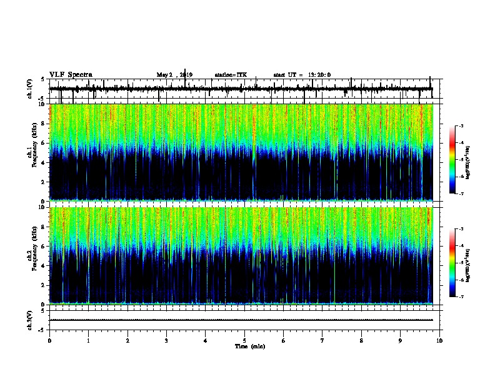Click the "5" tick on ch.1(V) axis
The height and width of the screenshot is (382, 495).
pos(43,79)
